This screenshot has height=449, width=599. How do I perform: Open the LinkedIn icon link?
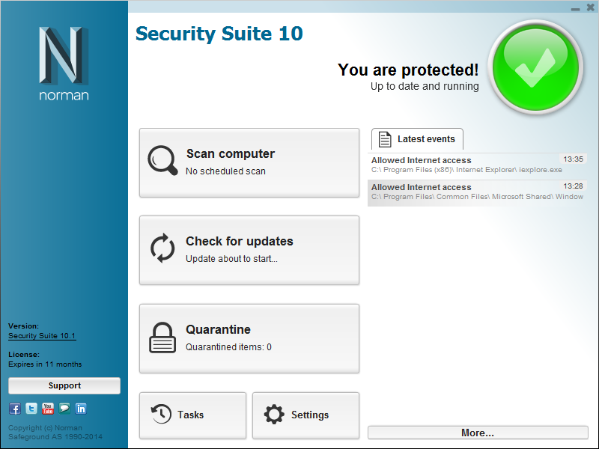(81, 409)
